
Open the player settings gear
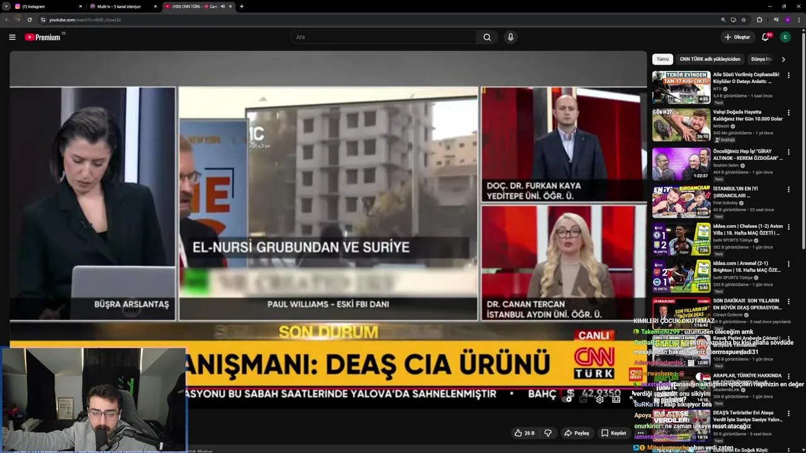(599, 399)
